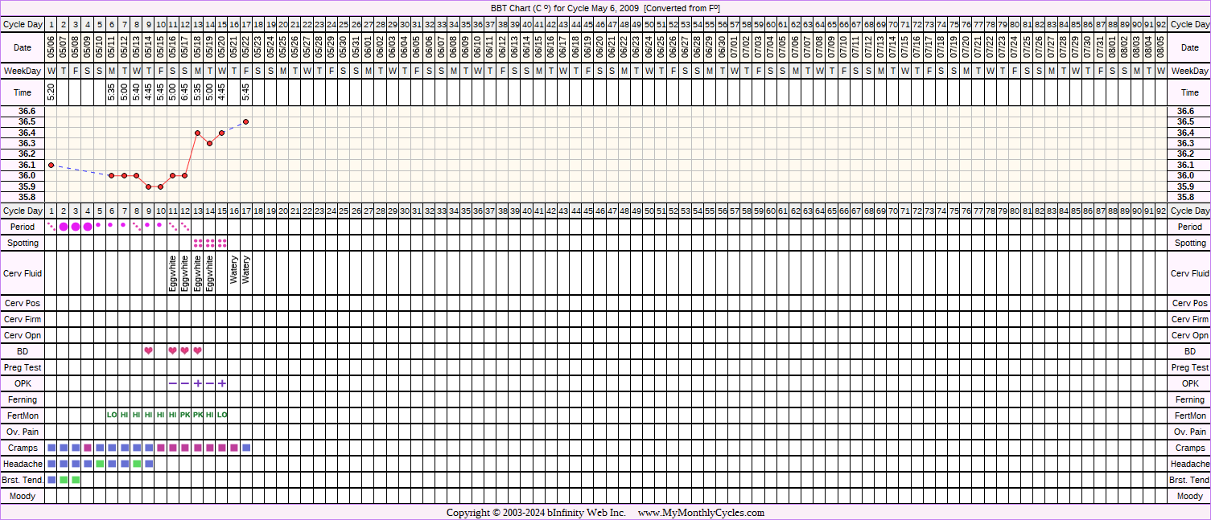Select the first positive OPK plus sign on day 13

click(197, 383)
